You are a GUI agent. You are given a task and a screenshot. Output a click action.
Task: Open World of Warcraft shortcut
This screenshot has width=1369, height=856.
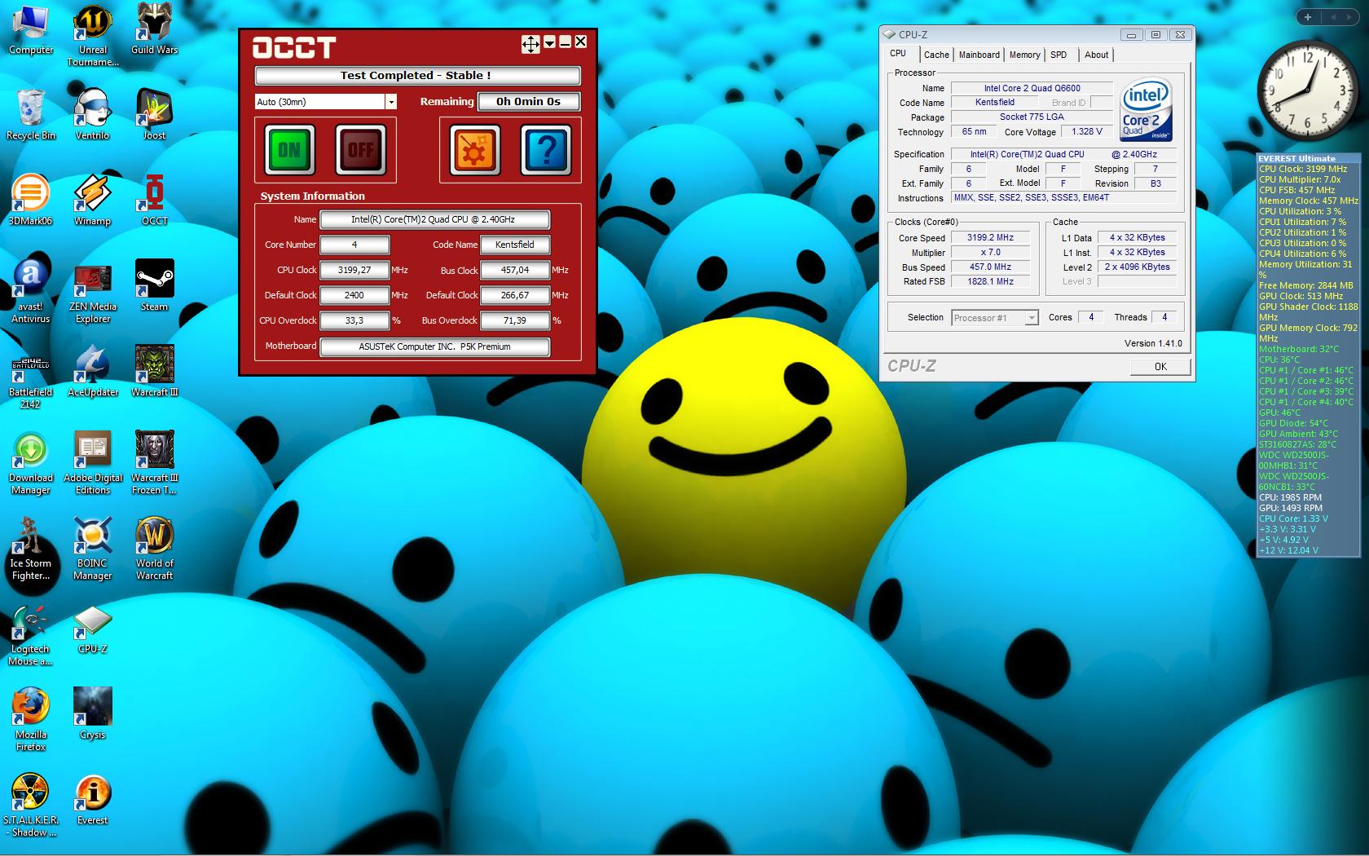[155, 549]
